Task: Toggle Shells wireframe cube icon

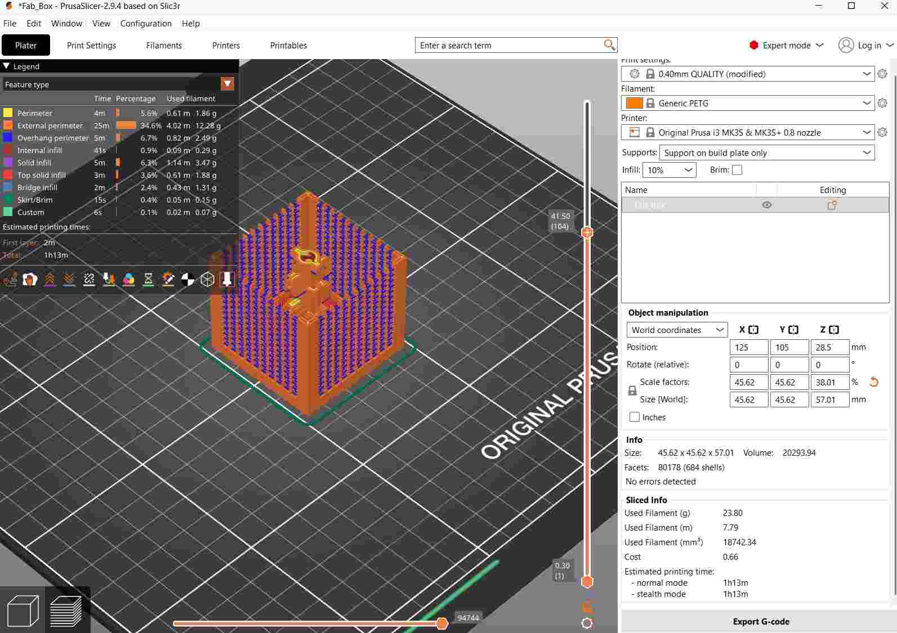Action: (x=207, y=279)
